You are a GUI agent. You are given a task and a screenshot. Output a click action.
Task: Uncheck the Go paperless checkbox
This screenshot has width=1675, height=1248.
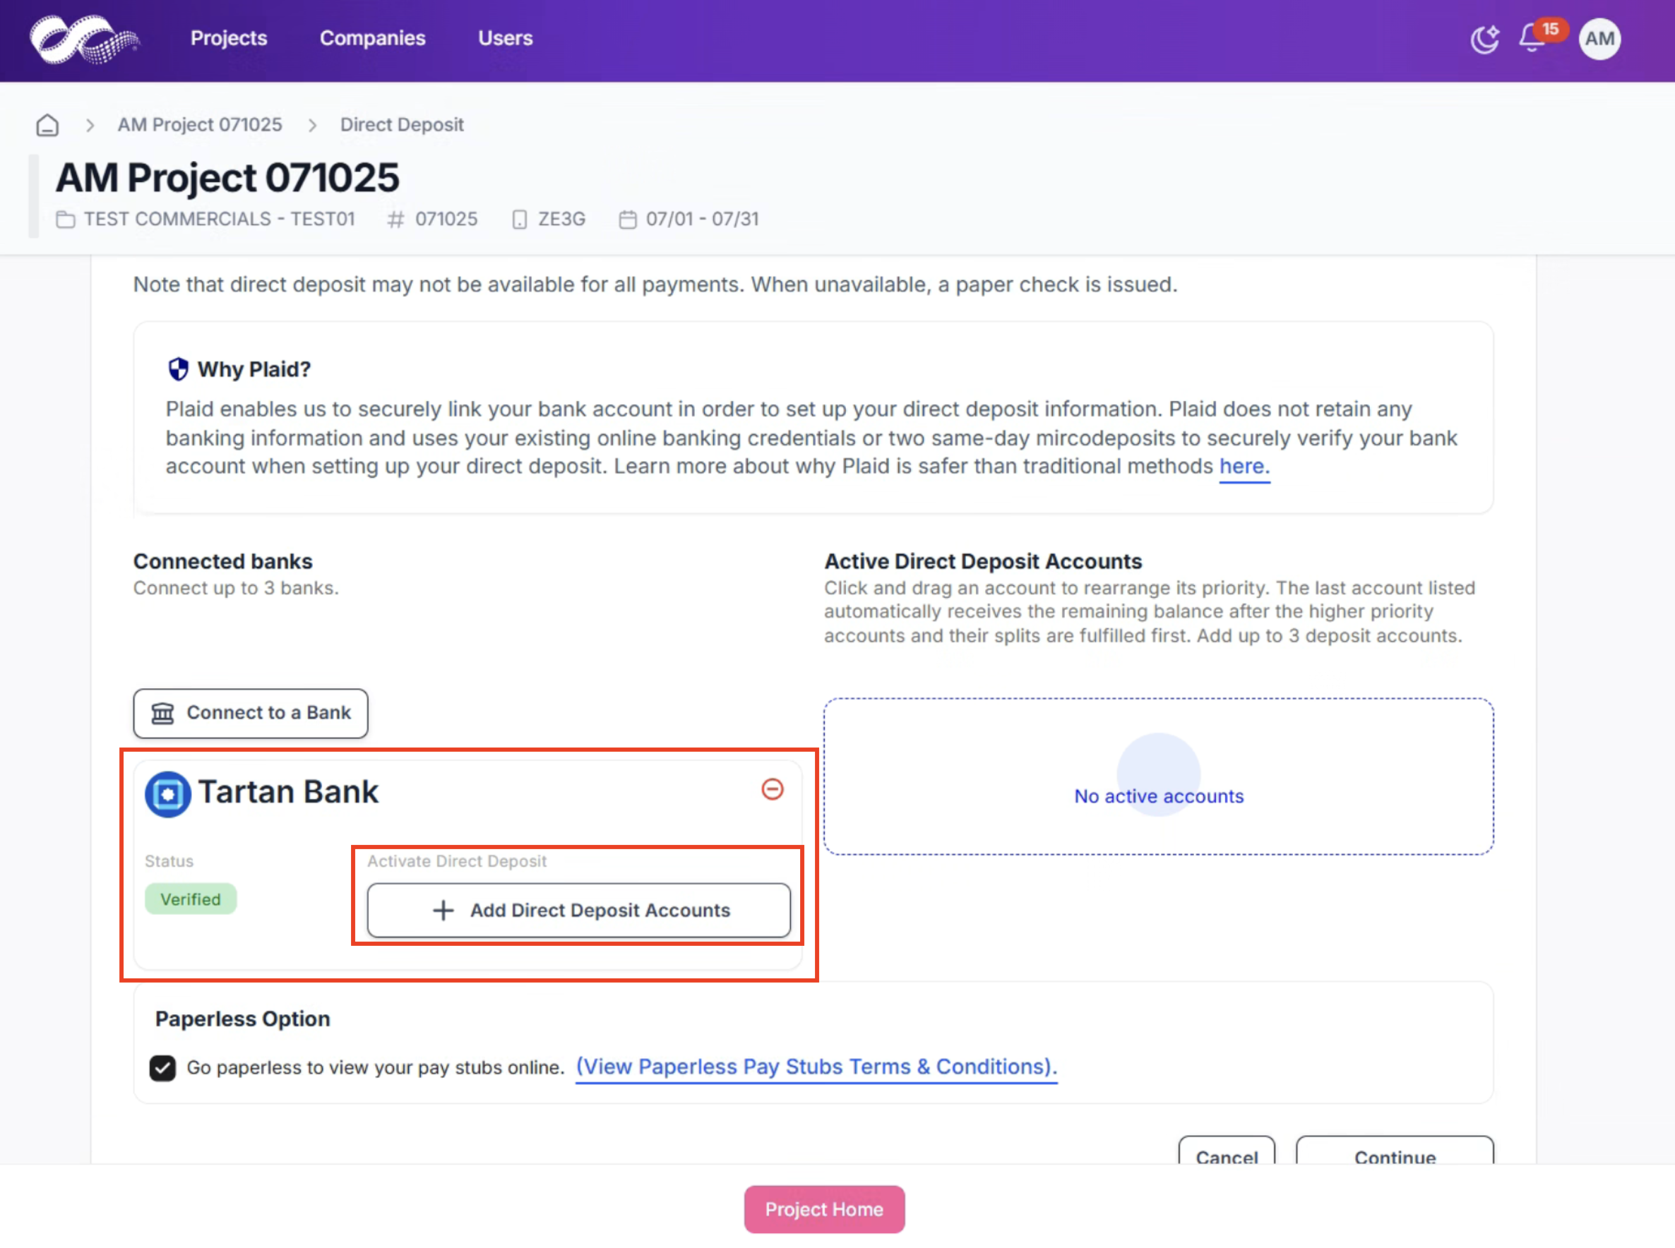point(162,1067)
